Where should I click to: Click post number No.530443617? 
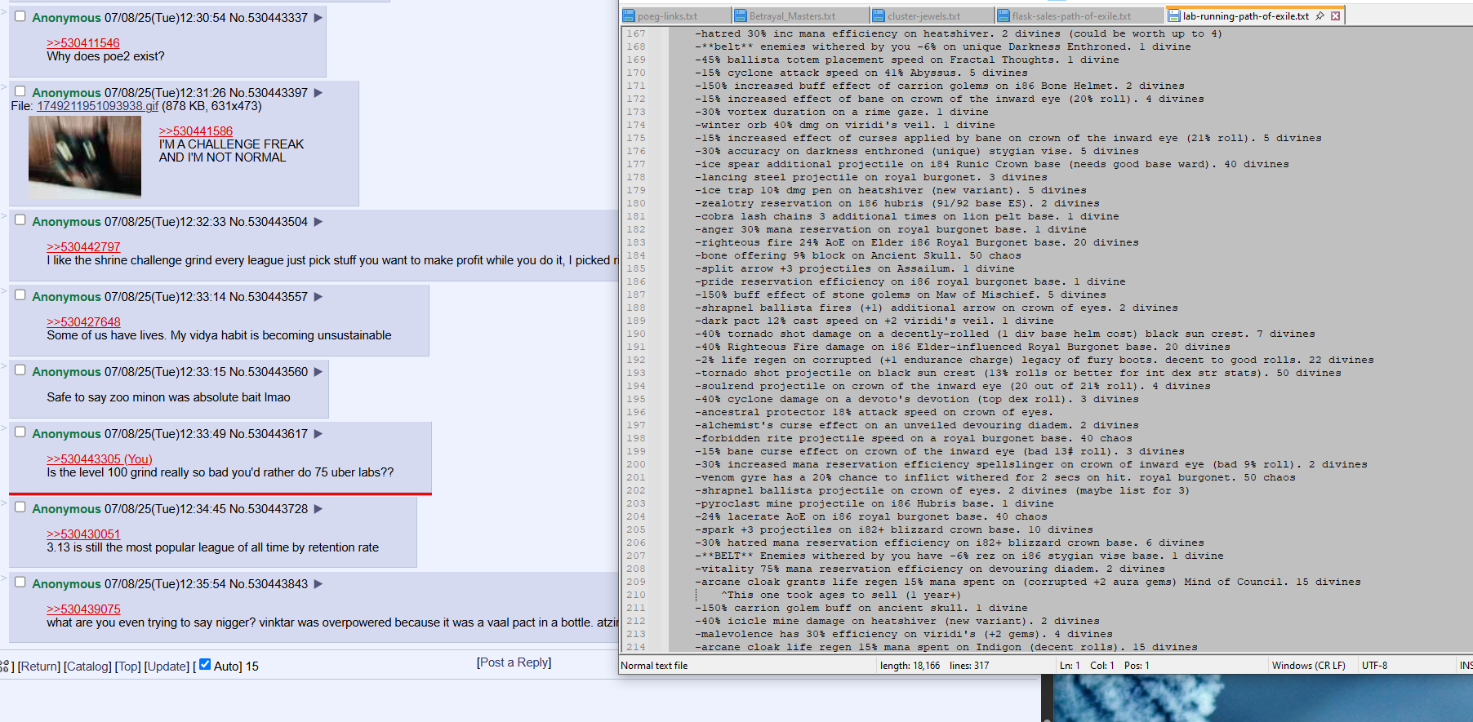269,434
